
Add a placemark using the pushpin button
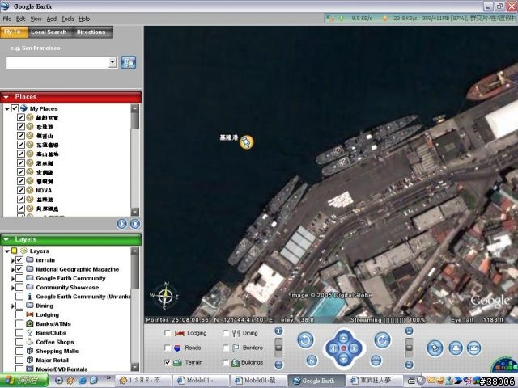tap(435, 348)
